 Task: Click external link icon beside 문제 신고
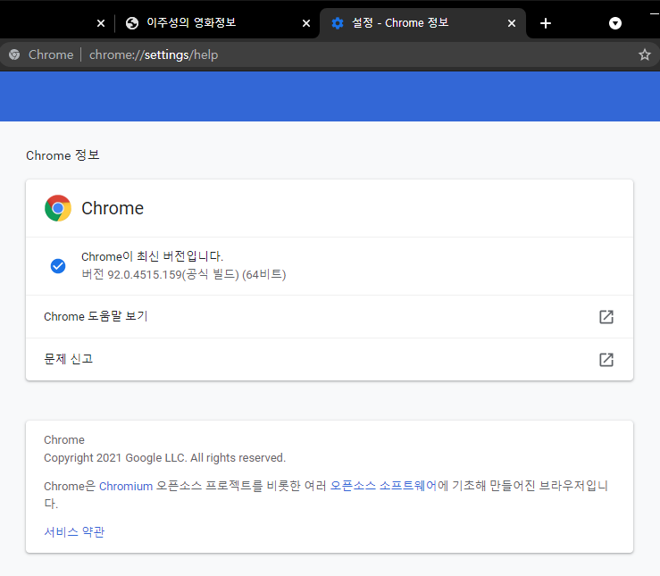[606, 360]
